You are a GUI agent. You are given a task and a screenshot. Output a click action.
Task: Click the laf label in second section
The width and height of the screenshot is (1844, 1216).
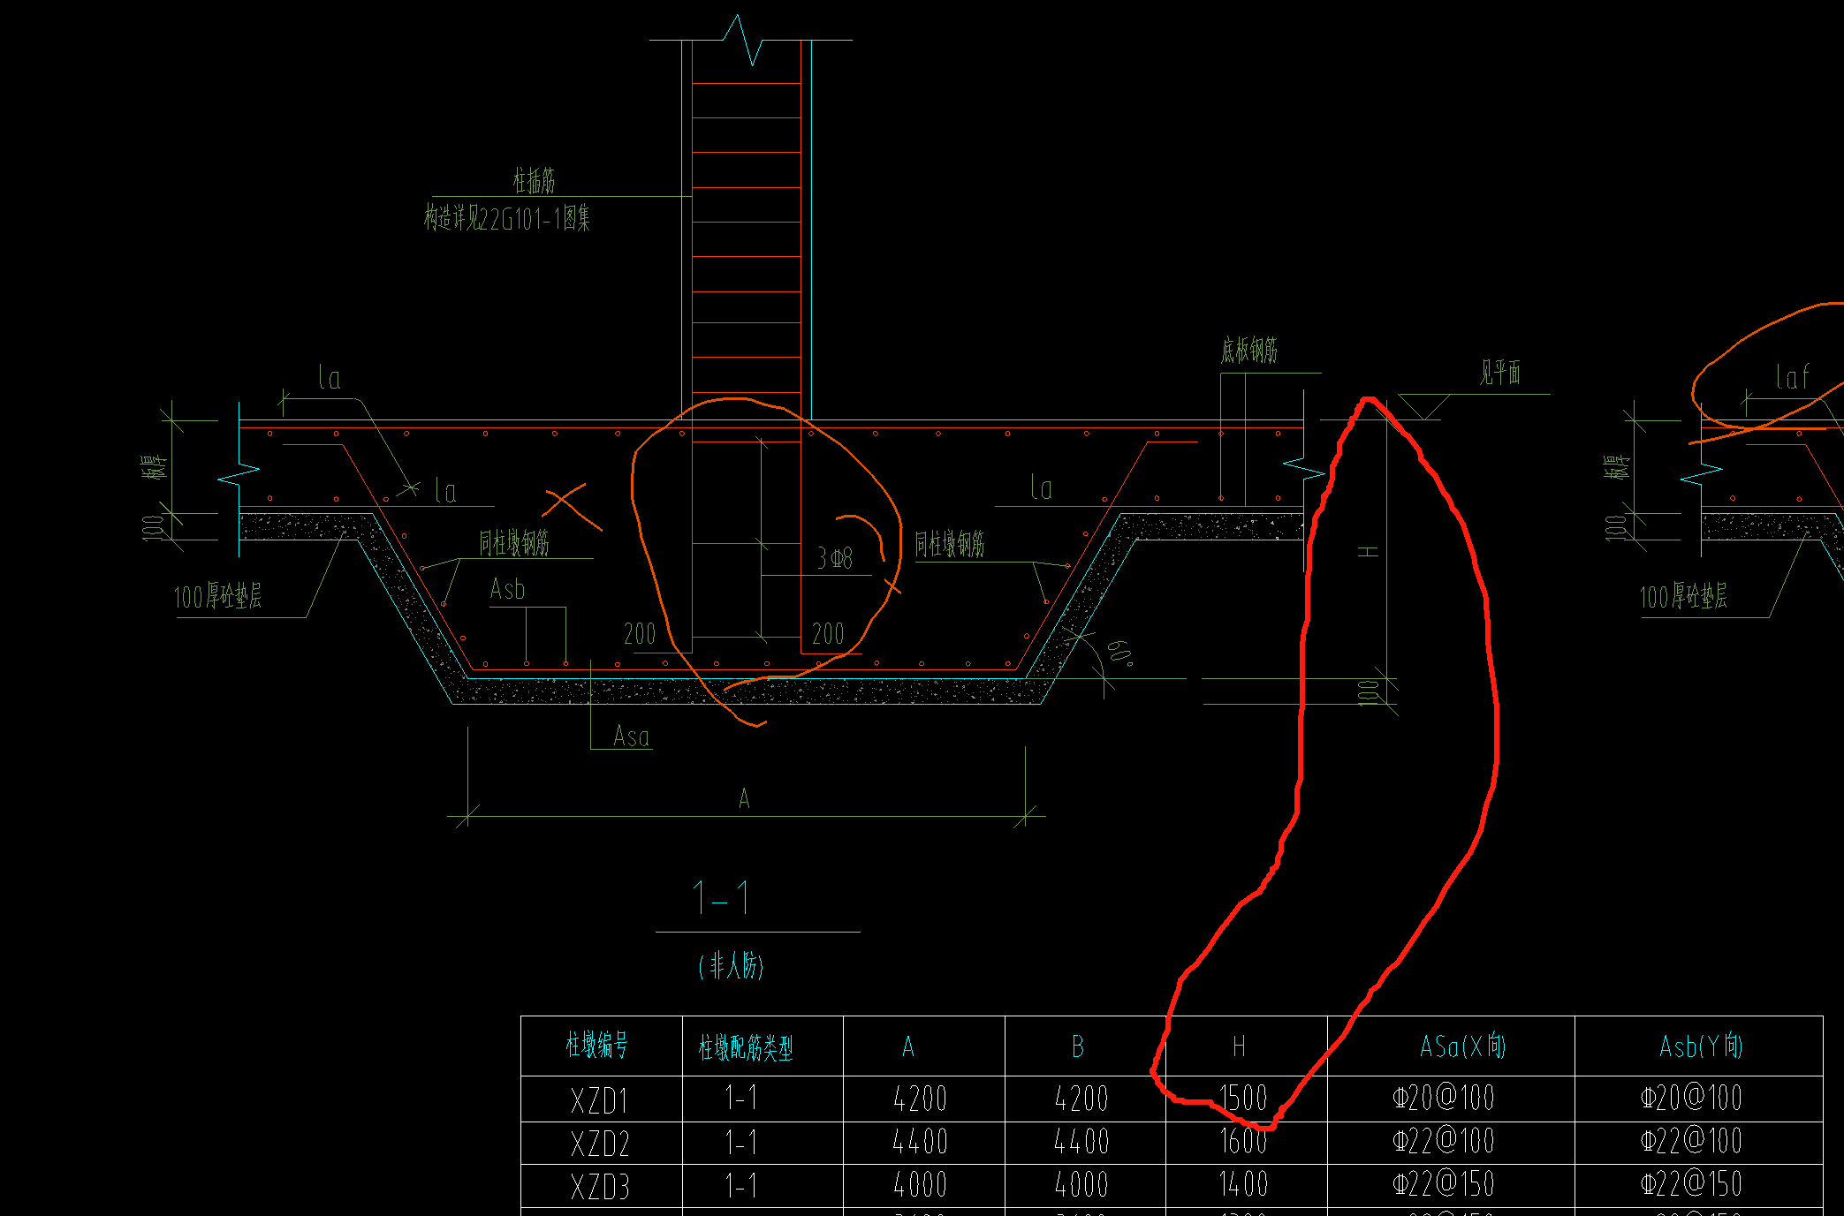1793,377
